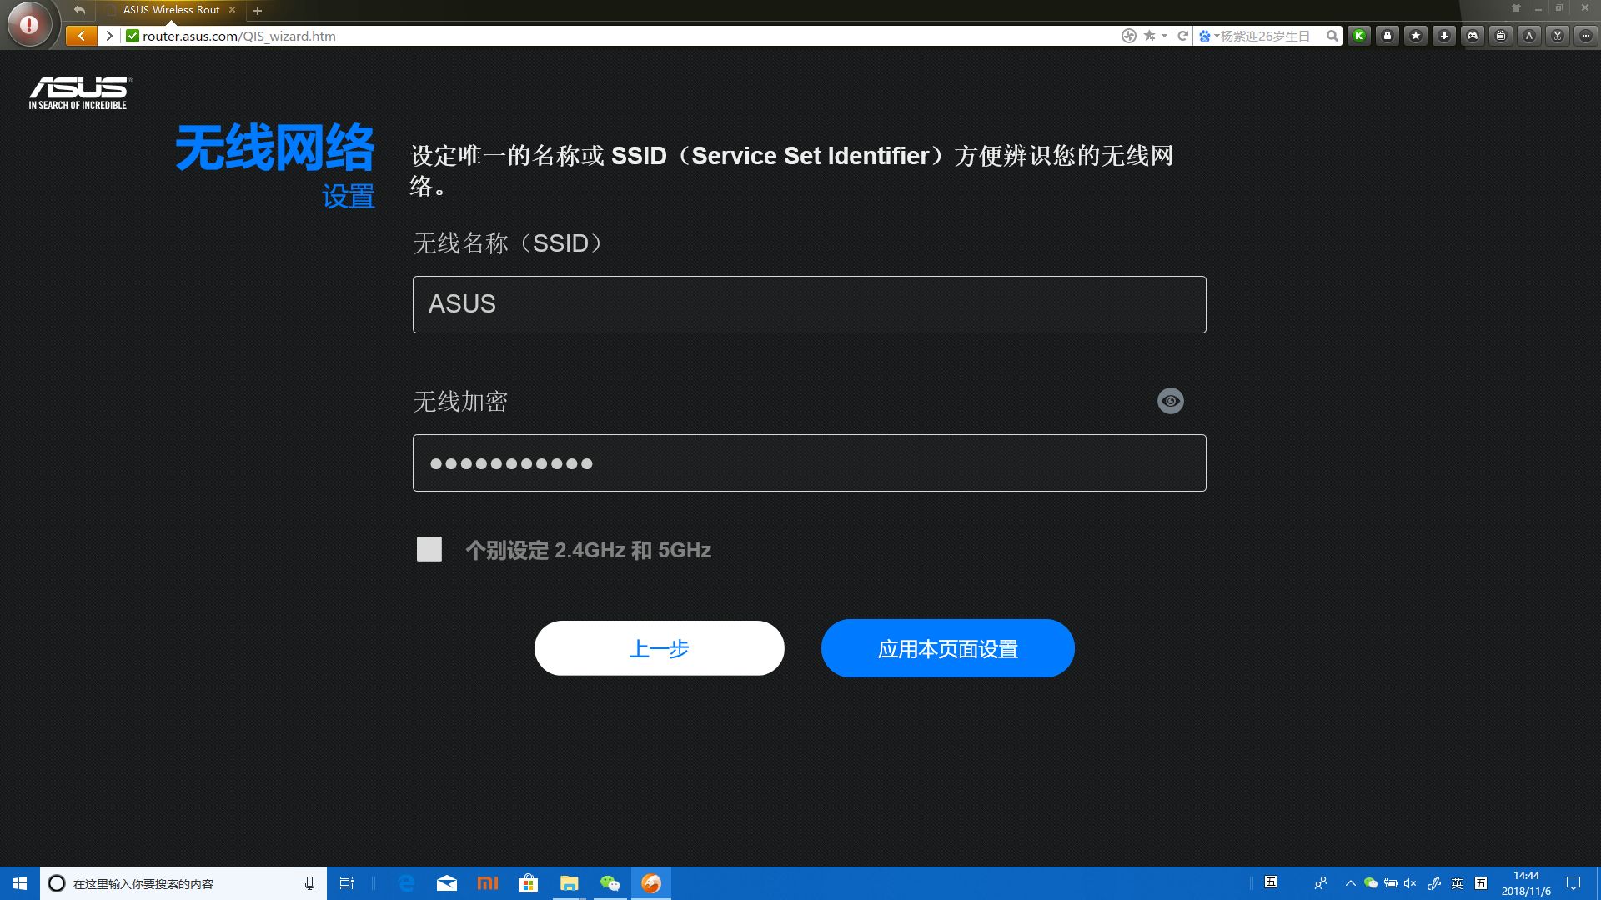Click the 上一步 (previous step) button
This screenshot has height=900, width=1601.
coord(659,648)
